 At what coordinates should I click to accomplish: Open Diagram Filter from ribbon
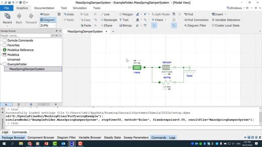195,25
